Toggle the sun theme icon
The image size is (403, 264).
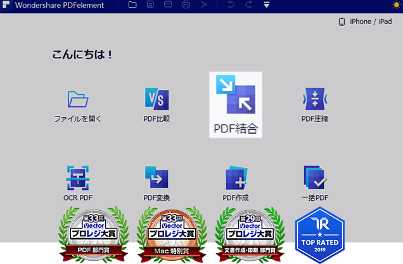[x=397, y=5]
